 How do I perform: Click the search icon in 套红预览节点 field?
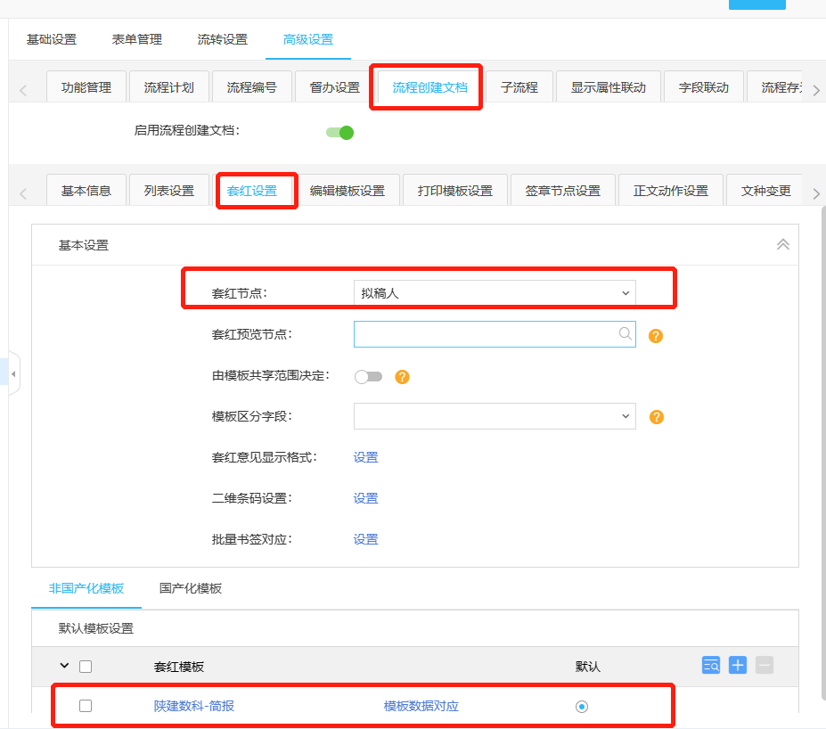click(626, 334)
